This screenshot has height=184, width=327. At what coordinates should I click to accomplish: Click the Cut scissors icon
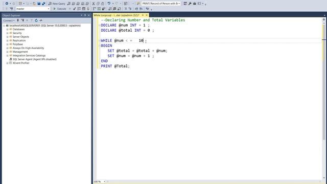point(94,4)
